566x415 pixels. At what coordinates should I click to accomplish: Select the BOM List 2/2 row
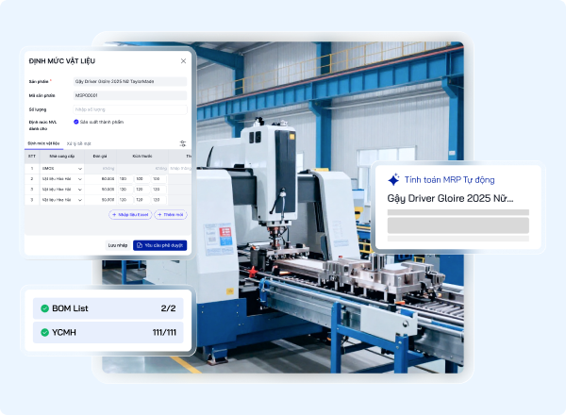click(108, 308)
